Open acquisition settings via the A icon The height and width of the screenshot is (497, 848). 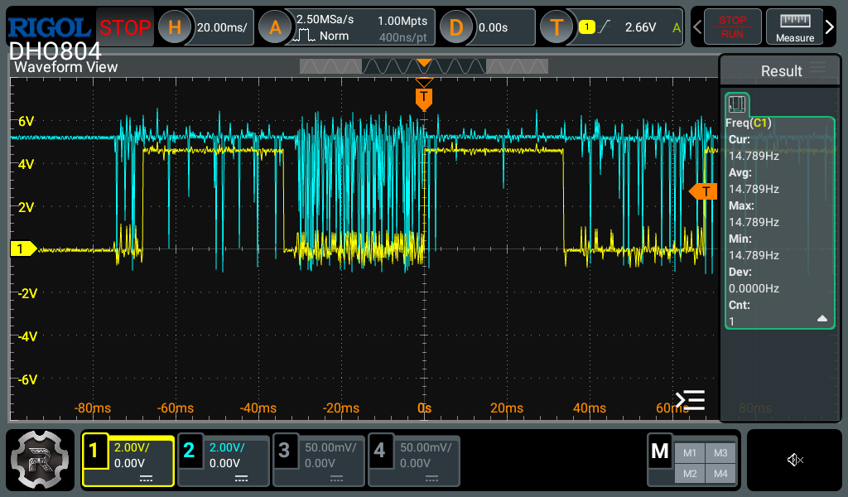273,27
